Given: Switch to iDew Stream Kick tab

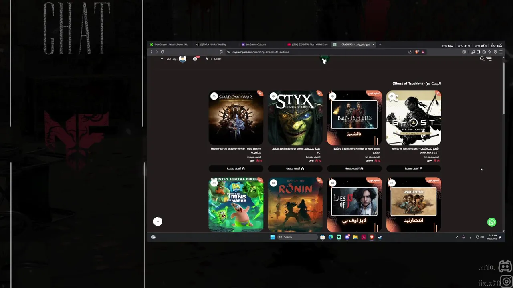Looking at the screenshot, I should 171,44.
